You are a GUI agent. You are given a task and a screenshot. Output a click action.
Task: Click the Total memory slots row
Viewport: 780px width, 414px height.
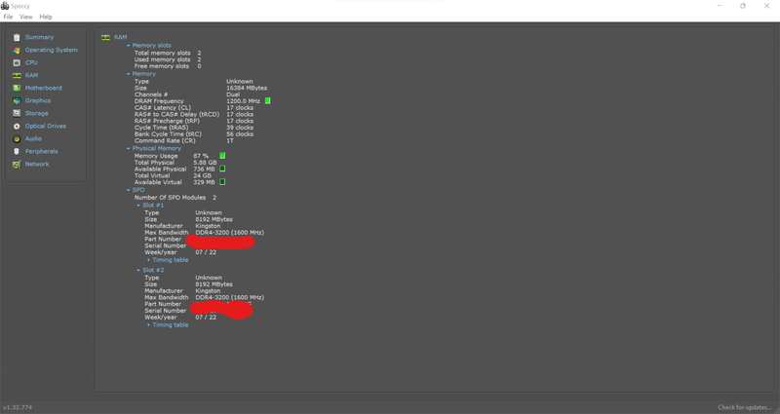tap(168, 54)
